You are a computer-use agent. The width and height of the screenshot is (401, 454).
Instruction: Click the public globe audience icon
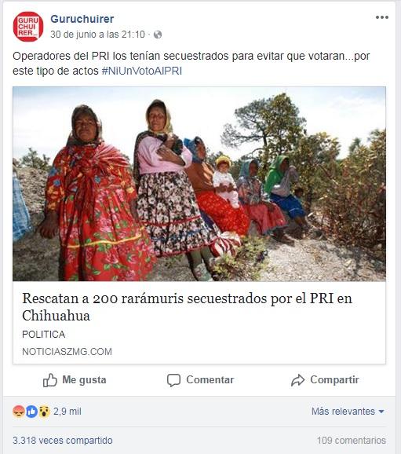[x=158, y=35]
